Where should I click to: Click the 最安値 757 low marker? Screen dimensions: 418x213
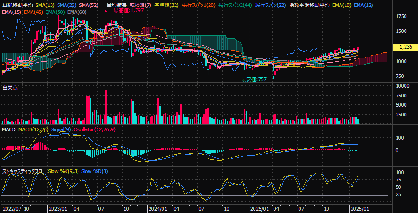point(254,79)
